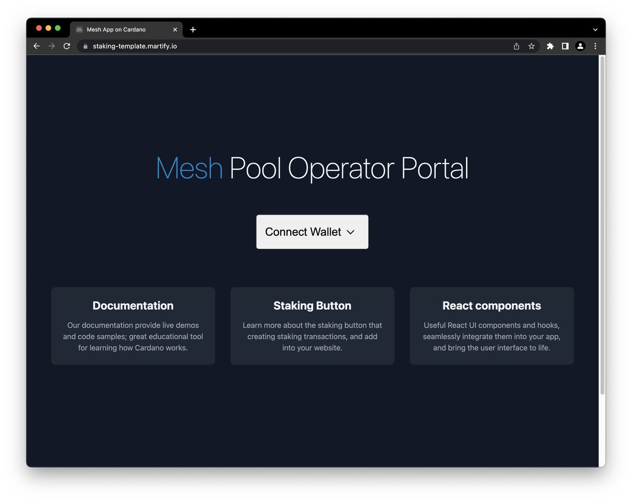Image resolution: width=632 pixels, height=502 pixels.
Task: Reload the current page
Action: 67,46
